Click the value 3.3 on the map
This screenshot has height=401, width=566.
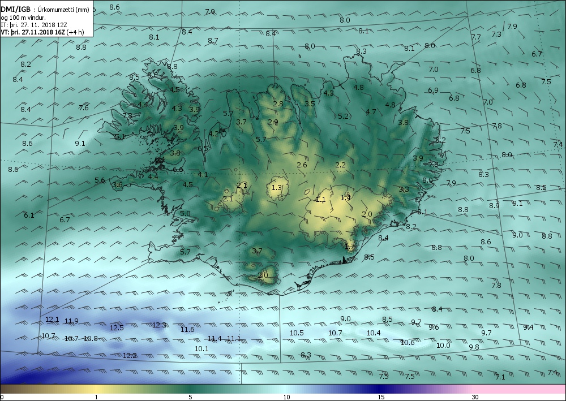[x=404, y=189]
